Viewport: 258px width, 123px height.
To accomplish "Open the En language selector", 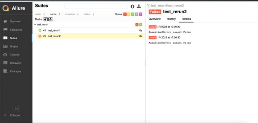I will (16, 108).
